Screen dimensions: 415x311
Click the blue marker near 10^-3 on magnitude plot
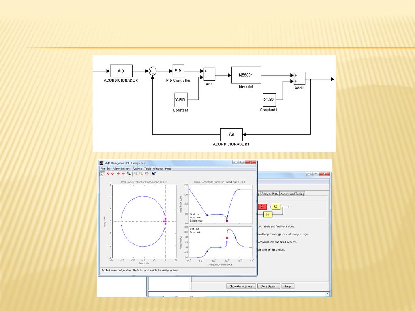point(207,215)
